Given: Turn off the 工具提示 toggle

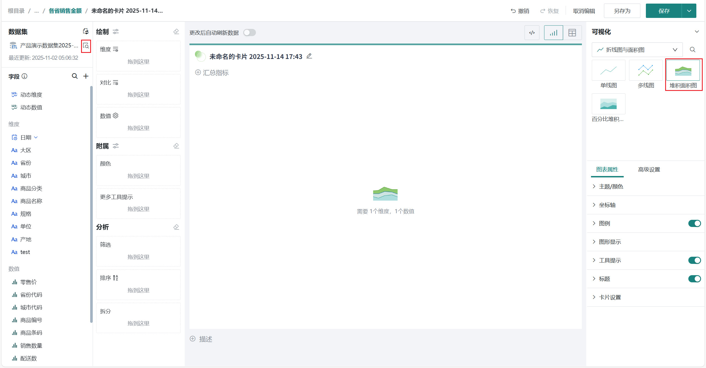Looking at the screenshot, I should (694, 260).
